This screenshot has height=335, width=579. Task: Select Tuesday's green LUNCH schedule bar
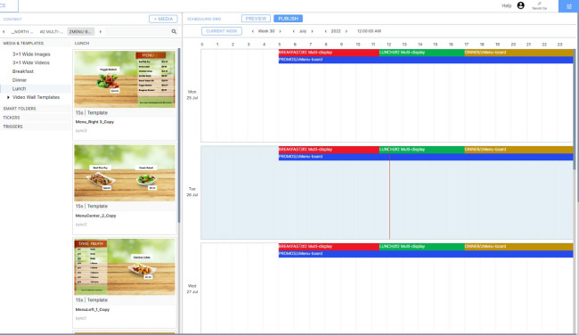[x=421, y=150]
